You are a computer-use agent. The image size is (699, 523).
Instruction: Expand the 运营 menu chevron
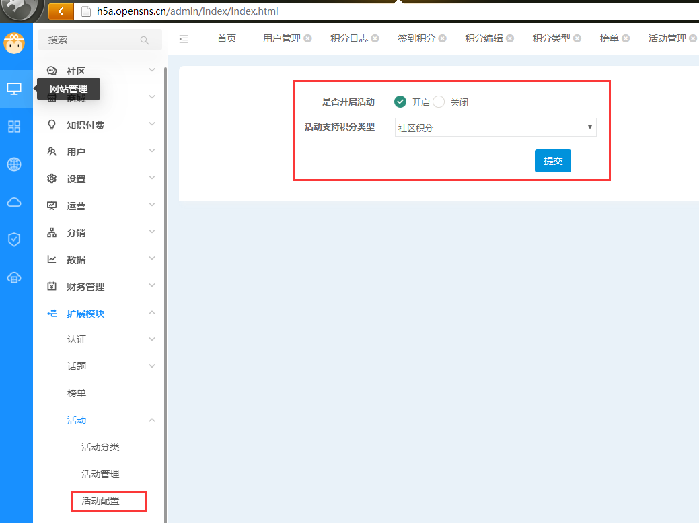tap(152, 204)
